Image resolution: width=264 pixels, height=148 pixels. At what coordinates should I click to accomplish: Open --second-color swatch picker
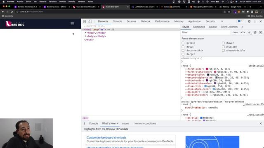208,75
